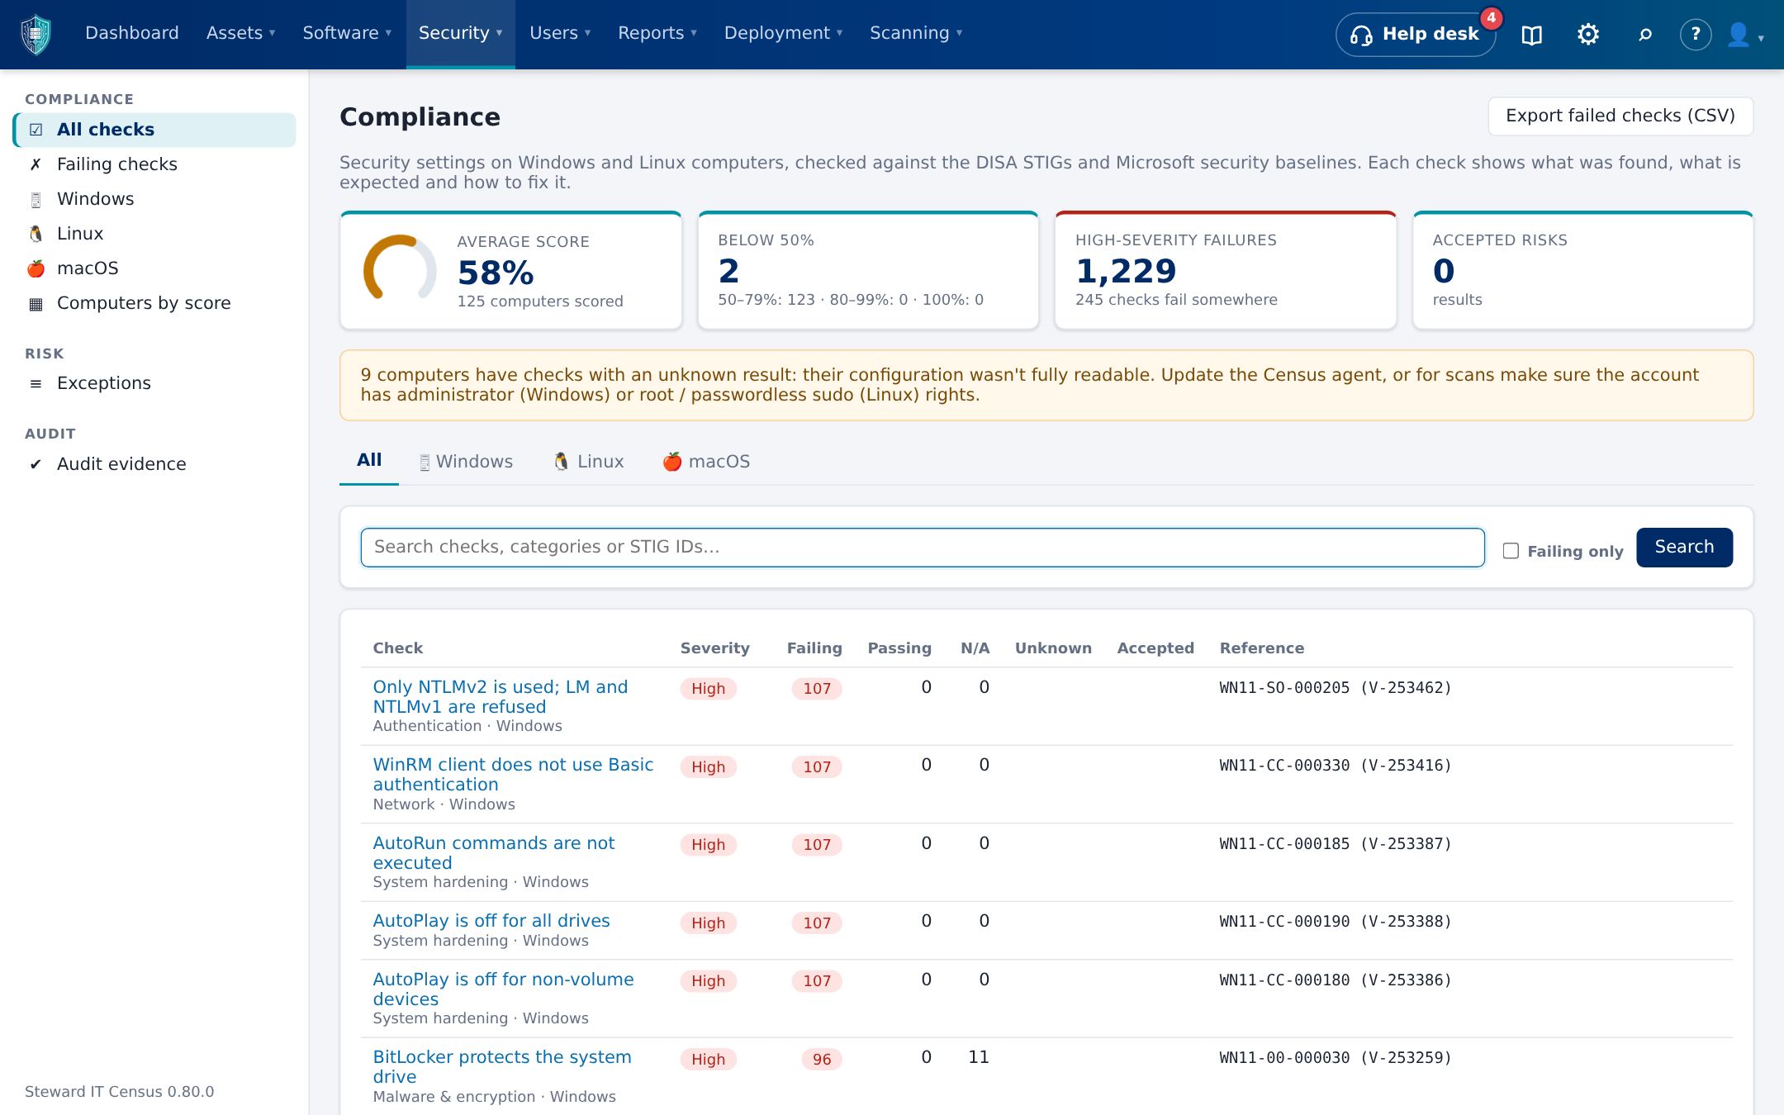Expand the Assets dropdown menu
The height and width of the screenshot is (1115, 1784).
click(x=240, y=33)
